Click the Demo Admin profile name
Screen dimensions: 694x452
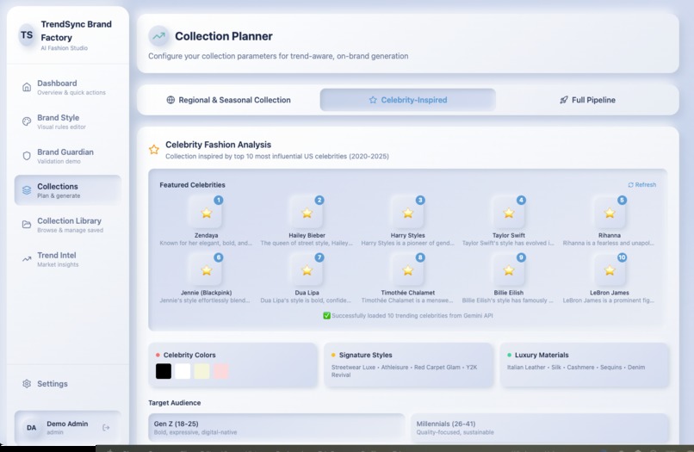(67, 424)
